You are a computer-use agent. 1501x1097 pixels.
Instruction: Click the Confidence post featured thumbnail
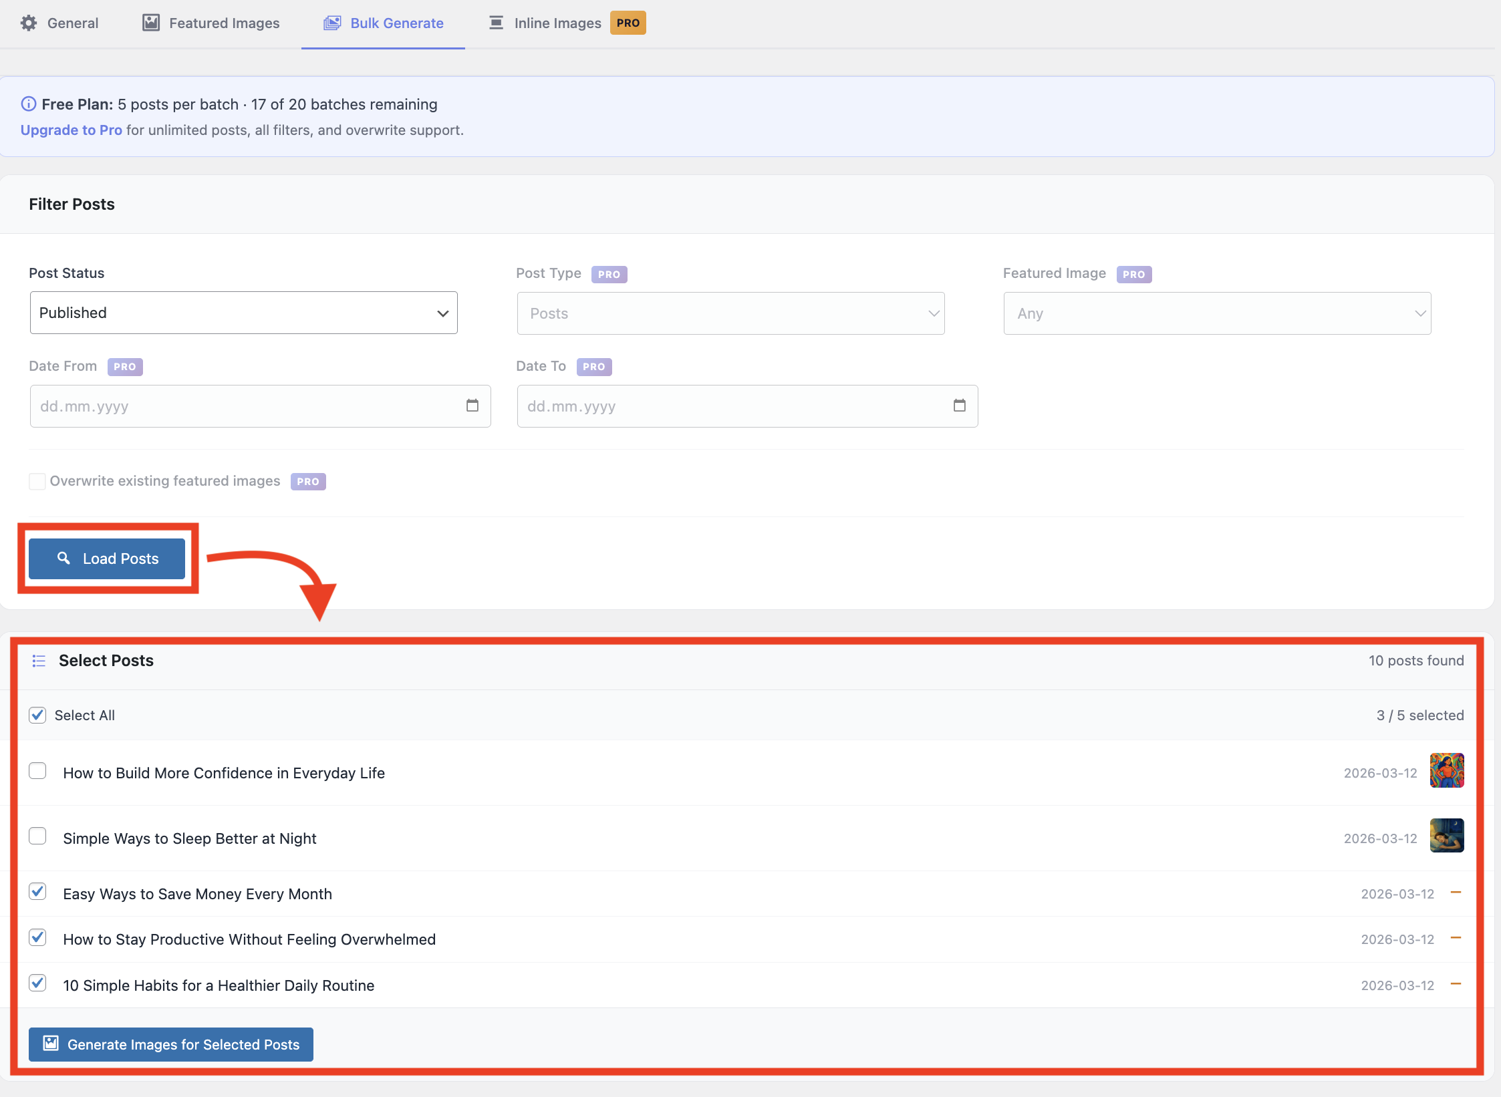pos(1446,770)
